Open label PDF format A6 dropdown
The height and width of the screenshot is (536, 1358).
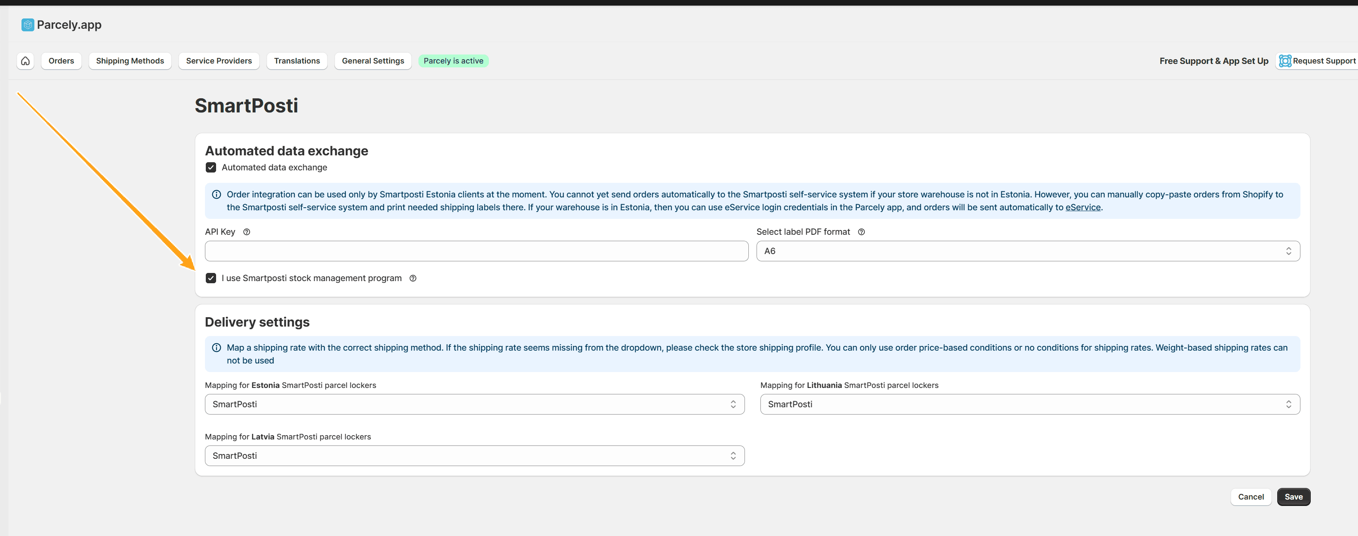coord(1028,251)
